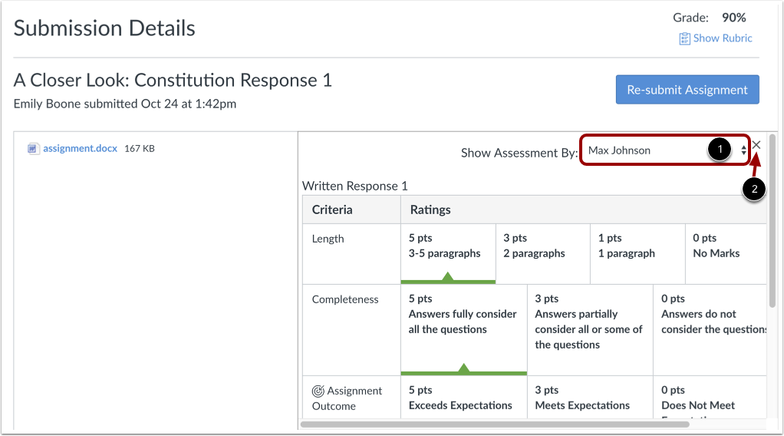This screenshot has width=784, height=436.
Task: Click the Grade 90% value
Action: [733, 18]
